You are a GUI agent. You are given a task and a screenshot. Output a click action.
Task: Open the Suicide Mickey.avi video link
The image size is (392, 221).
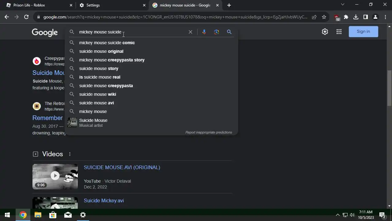pyautogui.click(x=104, y=200)
